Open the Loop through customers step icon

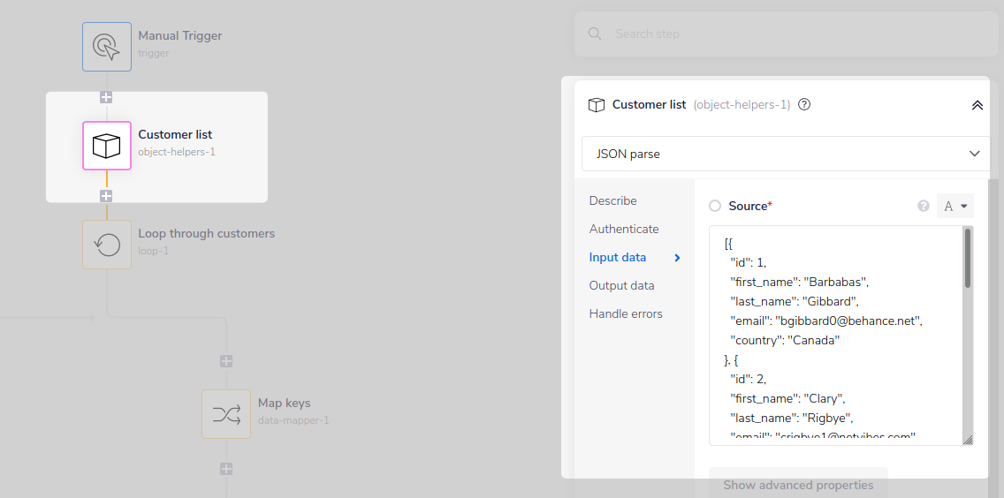[107, 245]
